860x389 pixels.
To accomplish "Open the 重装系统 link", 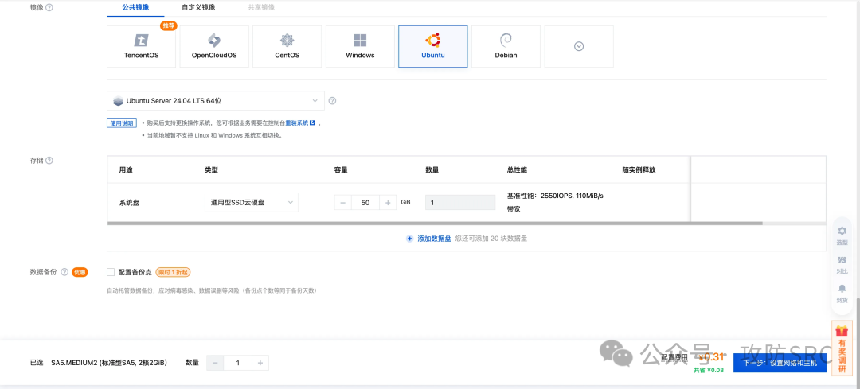I will [x=299, y=123].
